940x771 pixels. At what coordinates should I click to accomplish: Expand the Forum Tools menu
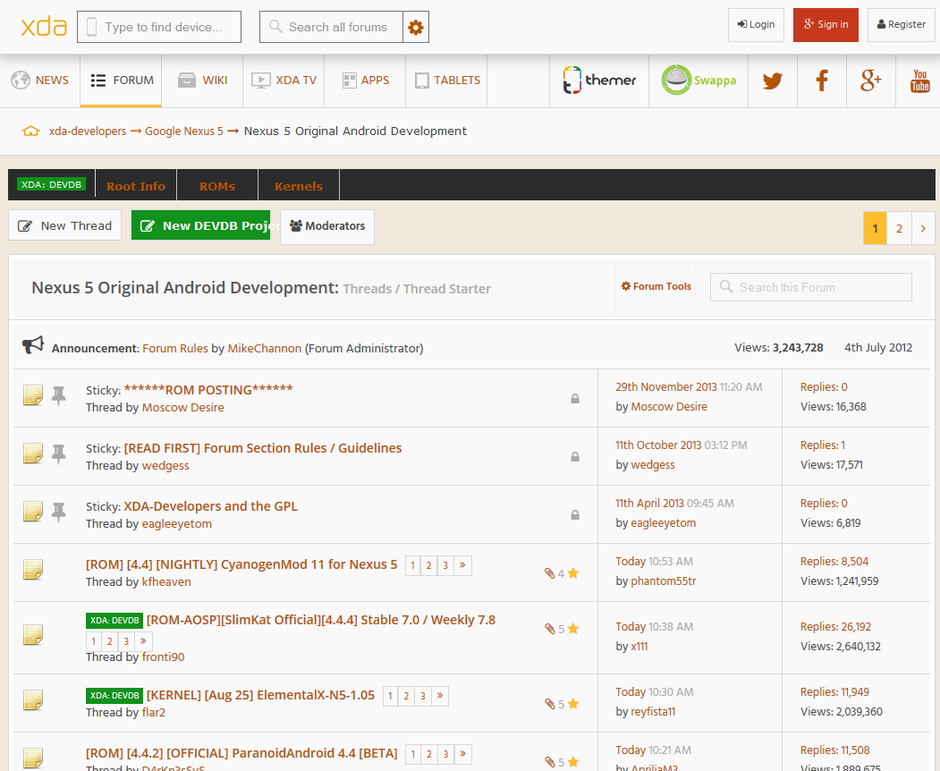(x=656, y=287)
